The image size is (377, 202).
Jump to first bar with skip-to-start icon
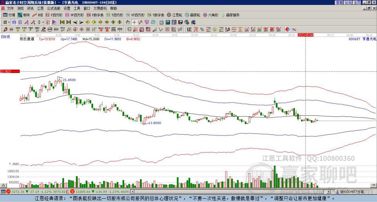point(62,22)
